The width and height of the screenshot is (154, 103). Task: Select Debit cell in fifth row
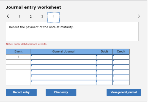[x=104, y=77]
